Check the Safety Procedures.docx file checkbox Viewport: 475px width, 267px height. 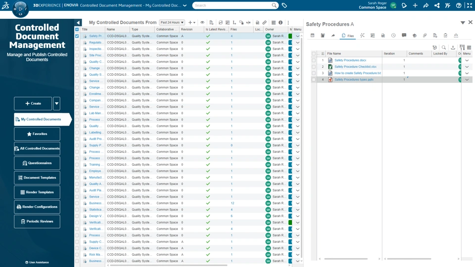(314, 60)
